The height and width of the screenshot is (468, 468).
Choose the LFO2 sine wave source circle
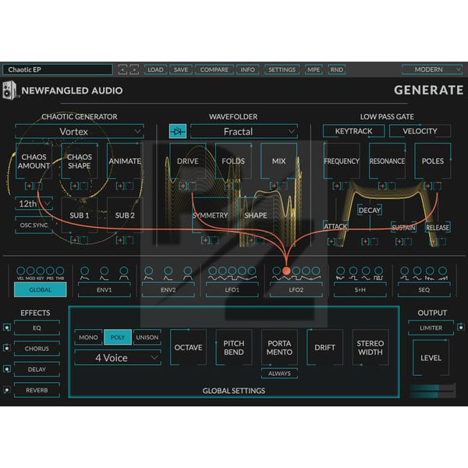pyautogui.click(x=276, y=271)
